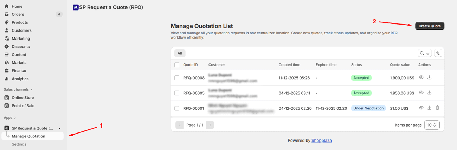Screen dimensions: 457x150
Task: Click the Customers person icon
Action: click(6, 30)
